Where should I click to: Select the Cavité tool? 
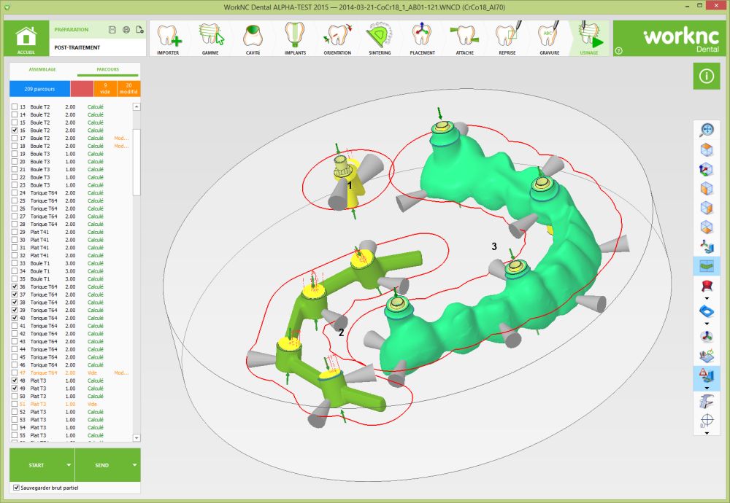pos(253,39)
